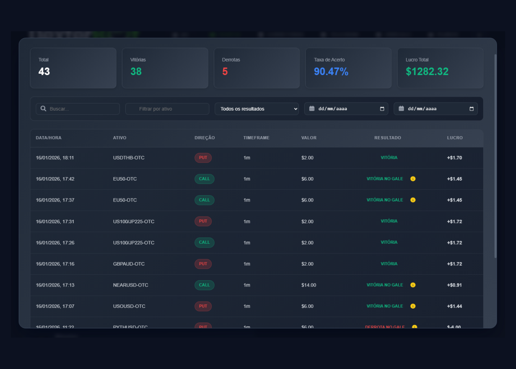Click the Ativo column header
The width and height of the screenshot is (516, 369).
coord(119,138)
